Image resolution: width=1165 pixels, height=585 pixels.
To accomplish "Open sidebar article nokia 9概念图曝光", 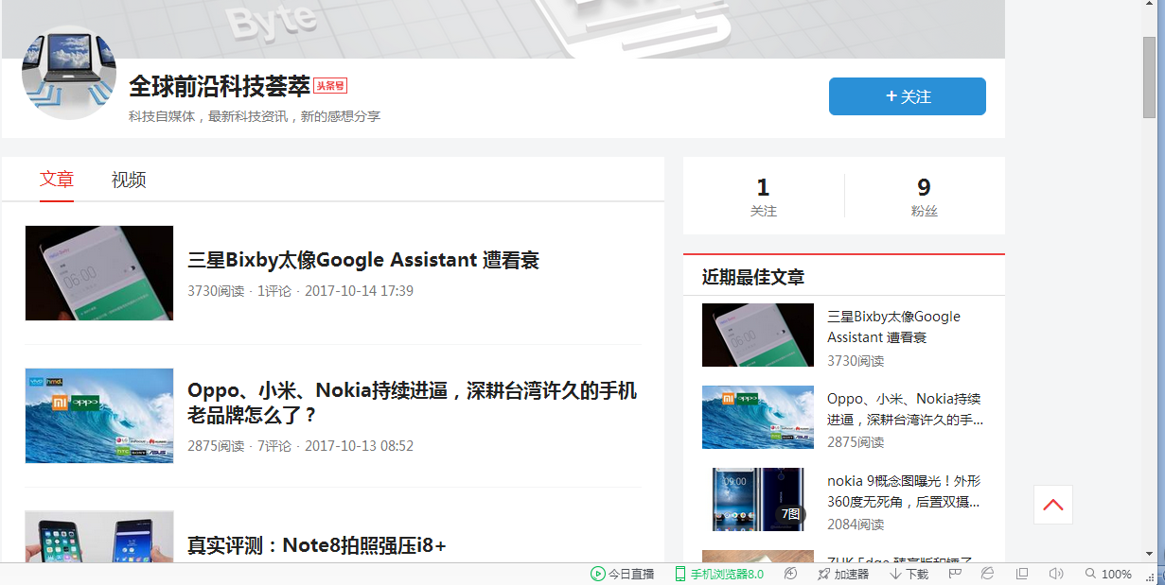I will tap(904, 491).
